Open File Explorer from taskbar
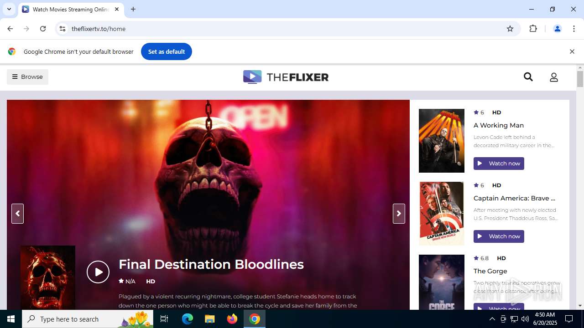The height and width of the screenshot is (328, 584). click(x=210, y=319)
